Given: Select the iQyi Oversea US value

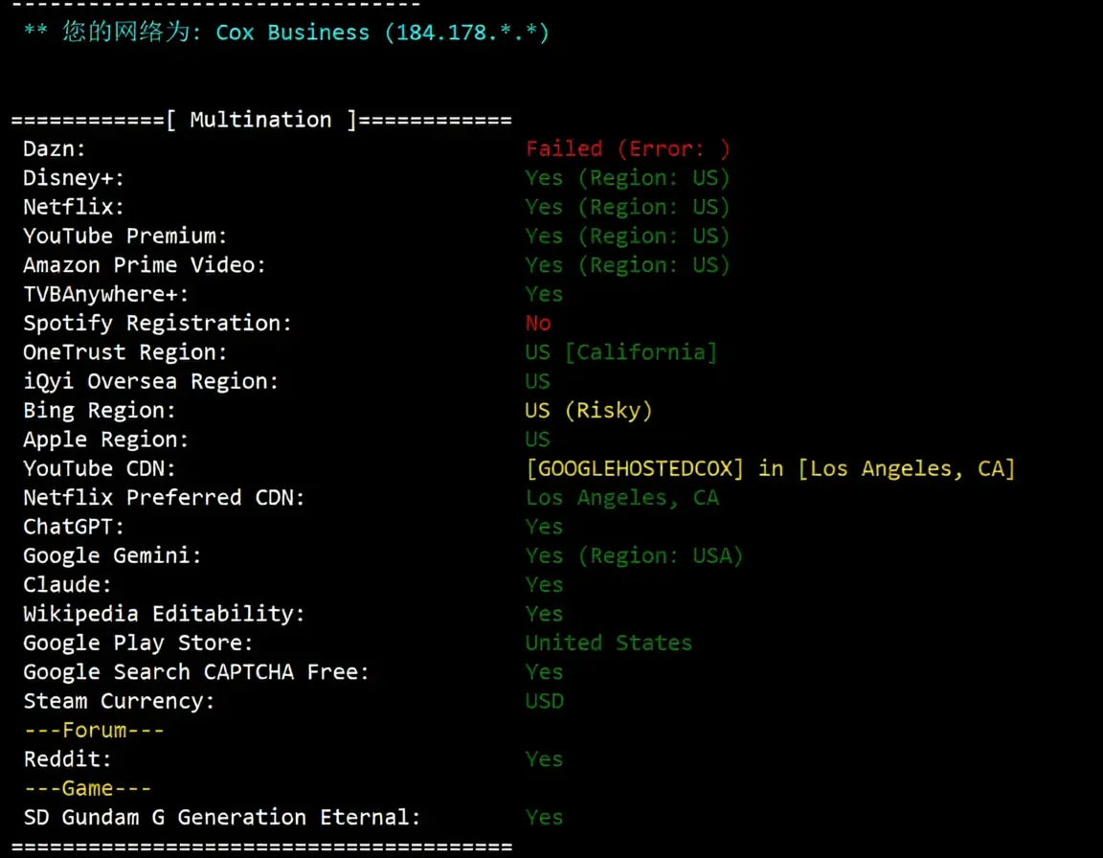Looking at the screenshot, I should pyautogui.click(x=538, y=381).
